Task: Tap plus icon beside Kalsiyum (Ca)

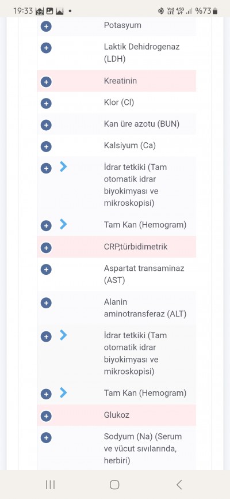Action: coord(46,147)
